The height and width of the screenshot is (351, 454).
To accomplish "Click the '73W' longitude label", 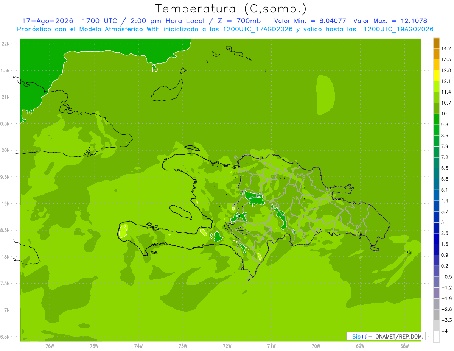I will (183, 346).
